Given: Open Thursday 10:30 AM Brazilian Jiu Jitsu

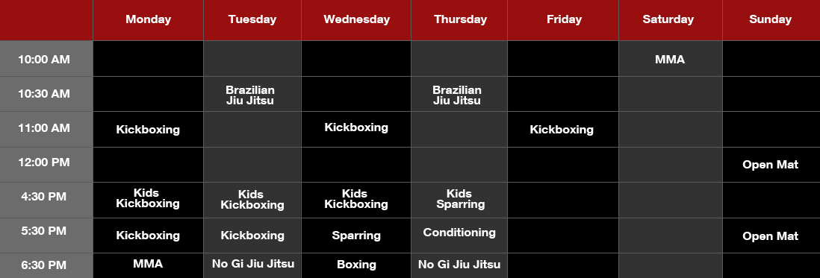Looking at the screenshot, I should click(459, 95).
